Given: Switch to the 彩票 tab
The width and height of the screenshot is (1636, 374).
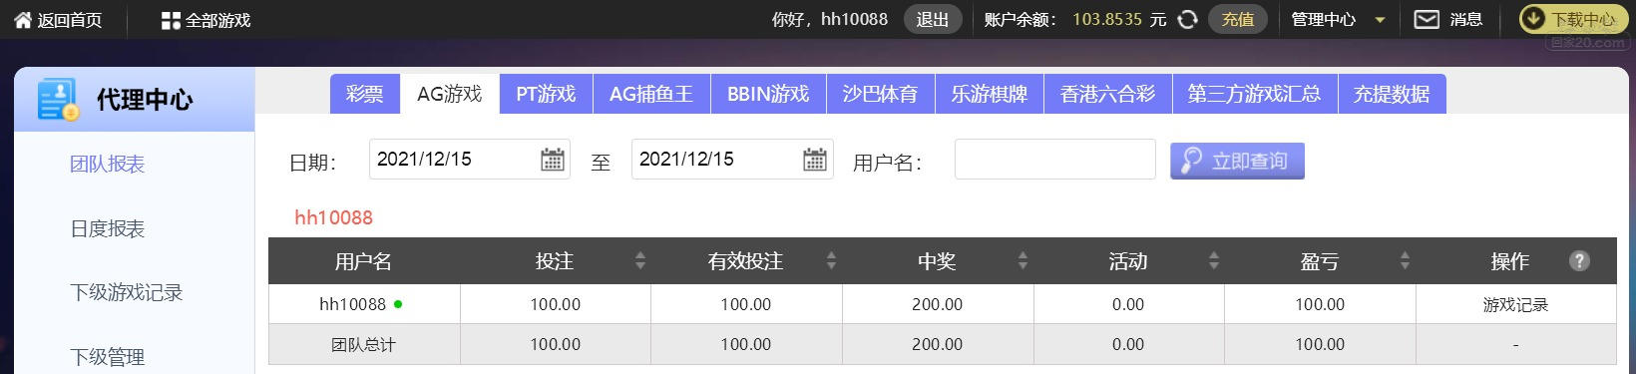Looking at the screenshot, I should [364, 94].
